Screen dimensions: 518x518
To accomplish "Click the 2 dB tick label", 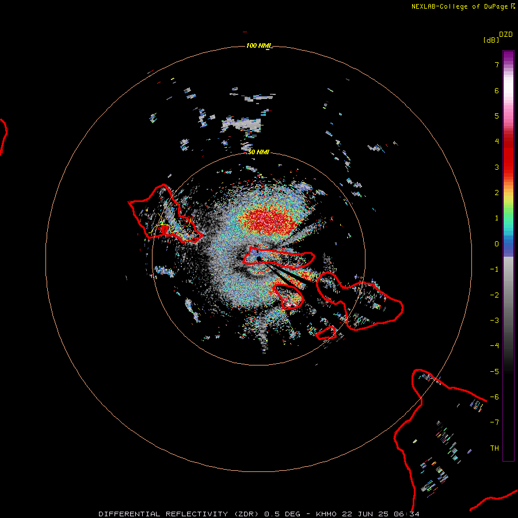I will 497,193.
